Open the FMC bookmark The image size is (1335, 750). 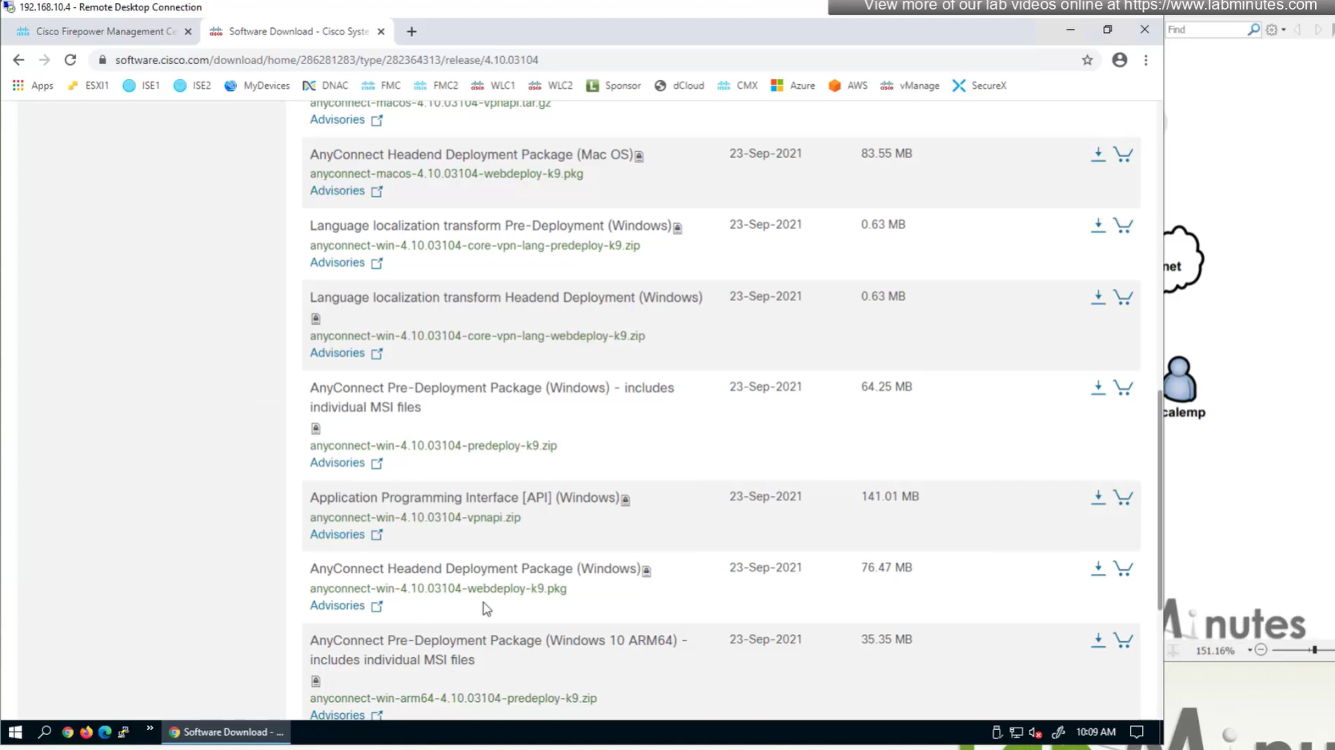point(381,86)
